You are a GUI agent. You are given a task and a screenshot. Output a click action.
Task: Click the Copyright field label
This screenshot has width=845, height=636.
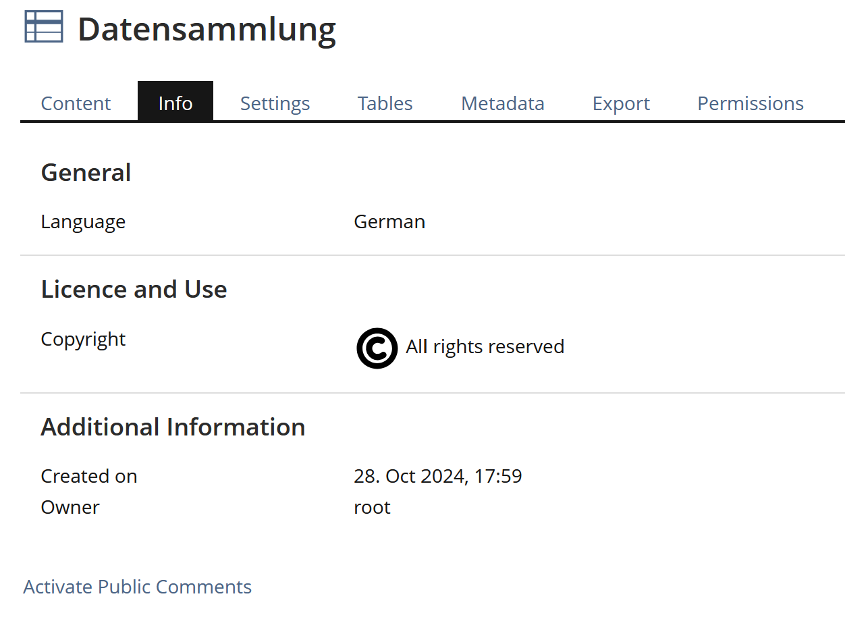(x=83, y=339)
